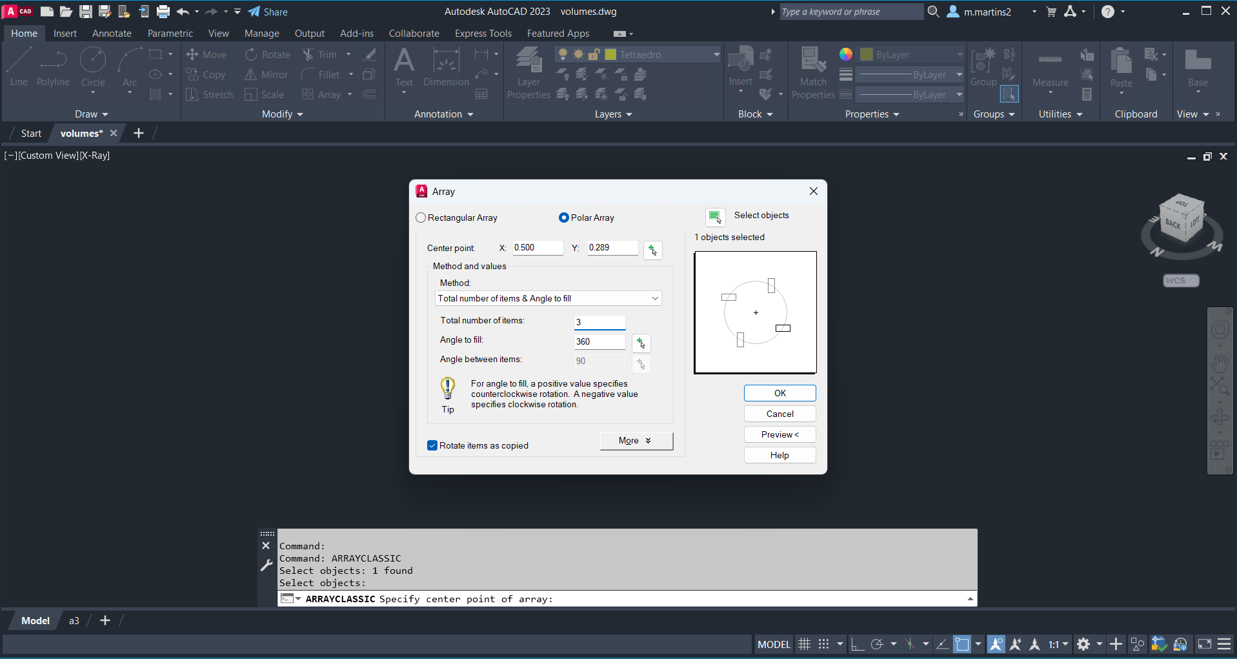The image size is (1237, 659).
Task: Click the Select objects icon button
Action: pyautogui.click(x=715, y=217)
